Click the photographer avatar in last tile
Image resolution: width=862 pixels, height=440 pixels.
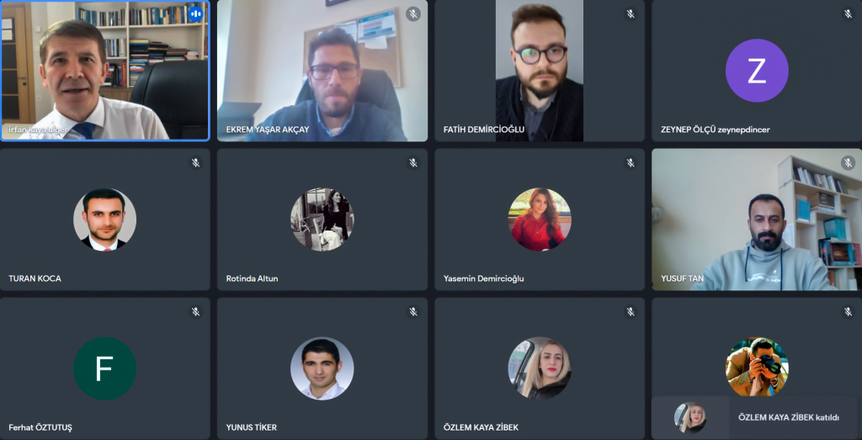(x=757, y=367)
